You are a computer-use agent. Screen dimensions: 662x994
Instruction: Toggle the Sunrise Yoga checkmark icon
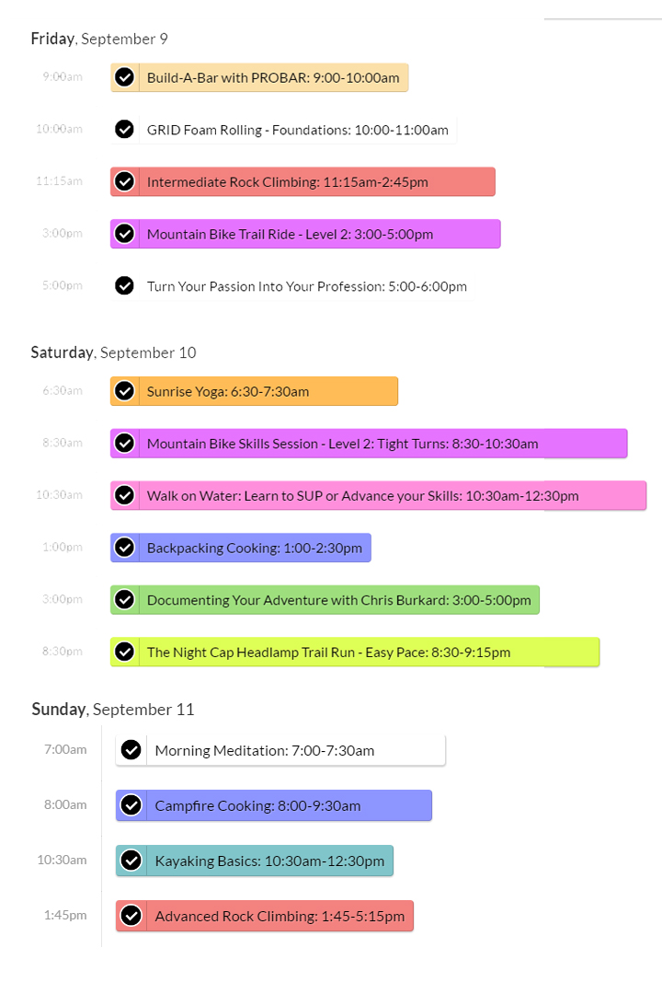click(125, 391)
